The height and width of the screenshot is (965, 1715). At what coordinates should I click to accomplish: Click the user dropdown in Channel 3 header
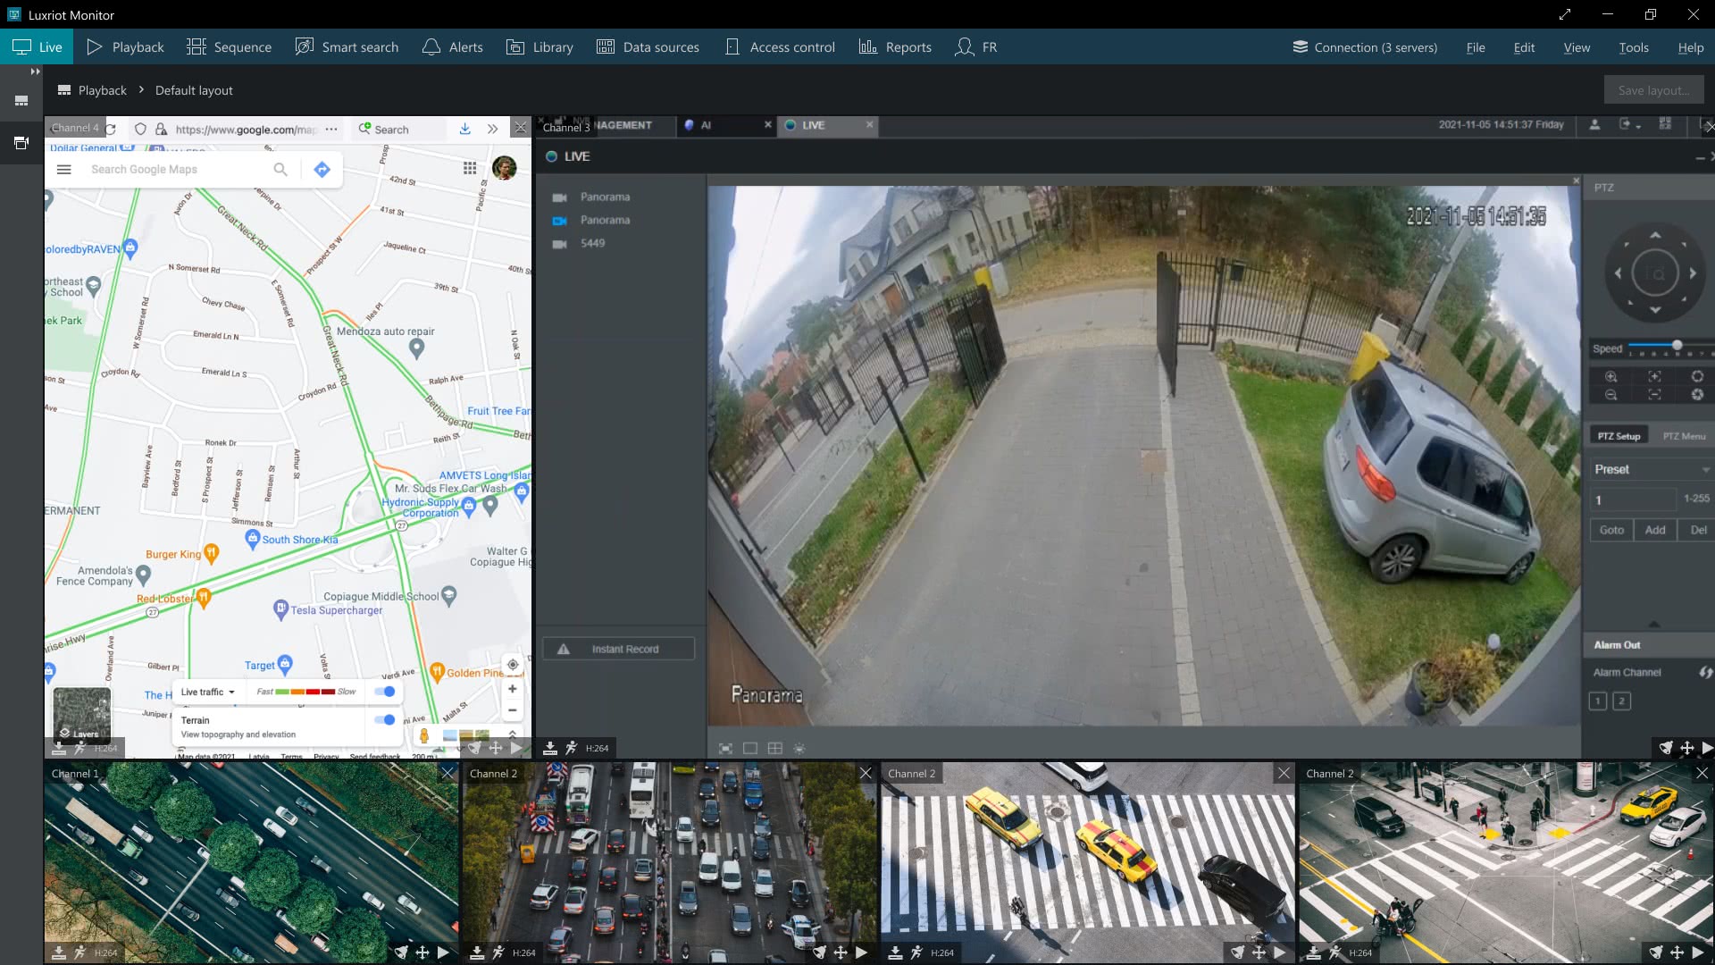[x=1594, y=125]
